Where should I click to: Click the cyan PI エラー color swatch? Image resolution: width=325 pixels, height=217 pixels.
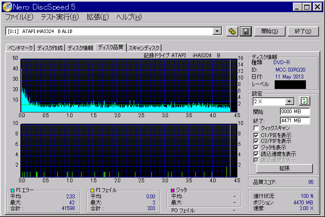tap(13, 190)
